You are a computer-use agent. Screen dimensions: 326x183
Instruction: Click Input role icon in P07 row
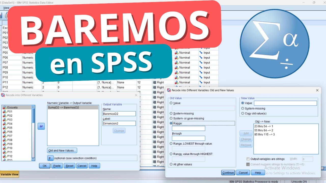[x=201, y=63]
